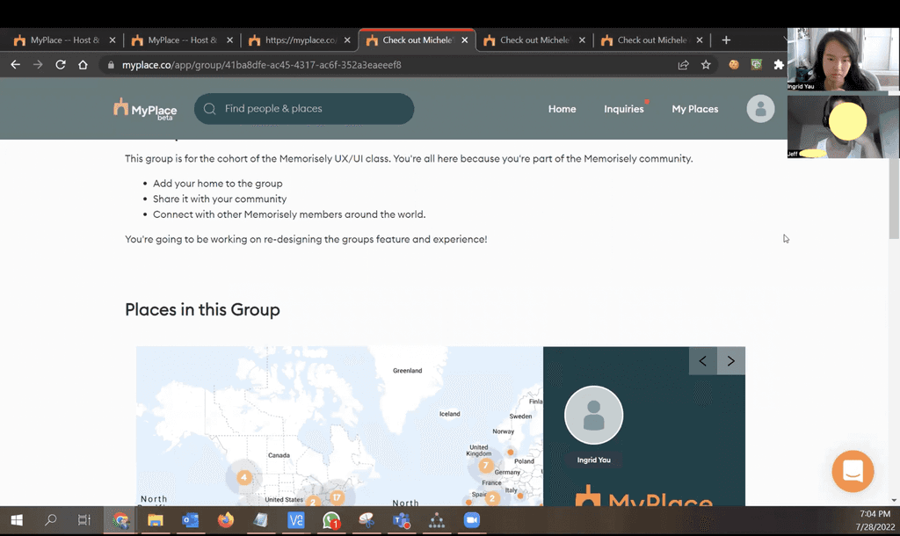Click the Ingrid Yau name label in card
The width and height of the screenshot is (900, 536).
point(594,460)
